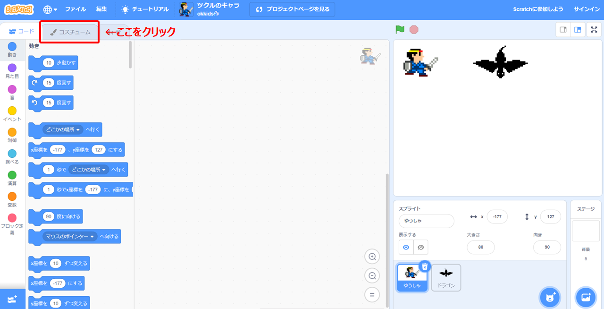This screenshot has width=604, height=309.
Task: Zoom out the code workspace
Action: tap(372, 275)
